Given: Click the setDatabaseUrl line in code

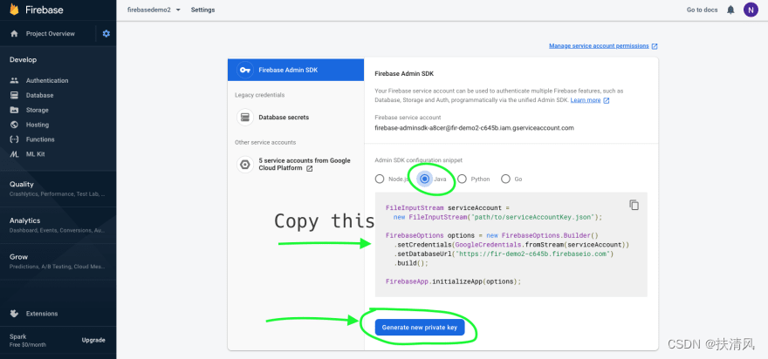Looking at the screenshot, I should pyautogui.click(x=503, y=254).
